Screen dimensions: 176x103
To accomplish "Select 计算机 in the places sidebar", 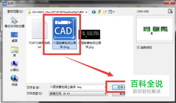I will tap(14, 66).
